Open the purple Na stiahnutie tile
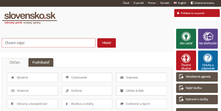 click(x=208, y=39)
